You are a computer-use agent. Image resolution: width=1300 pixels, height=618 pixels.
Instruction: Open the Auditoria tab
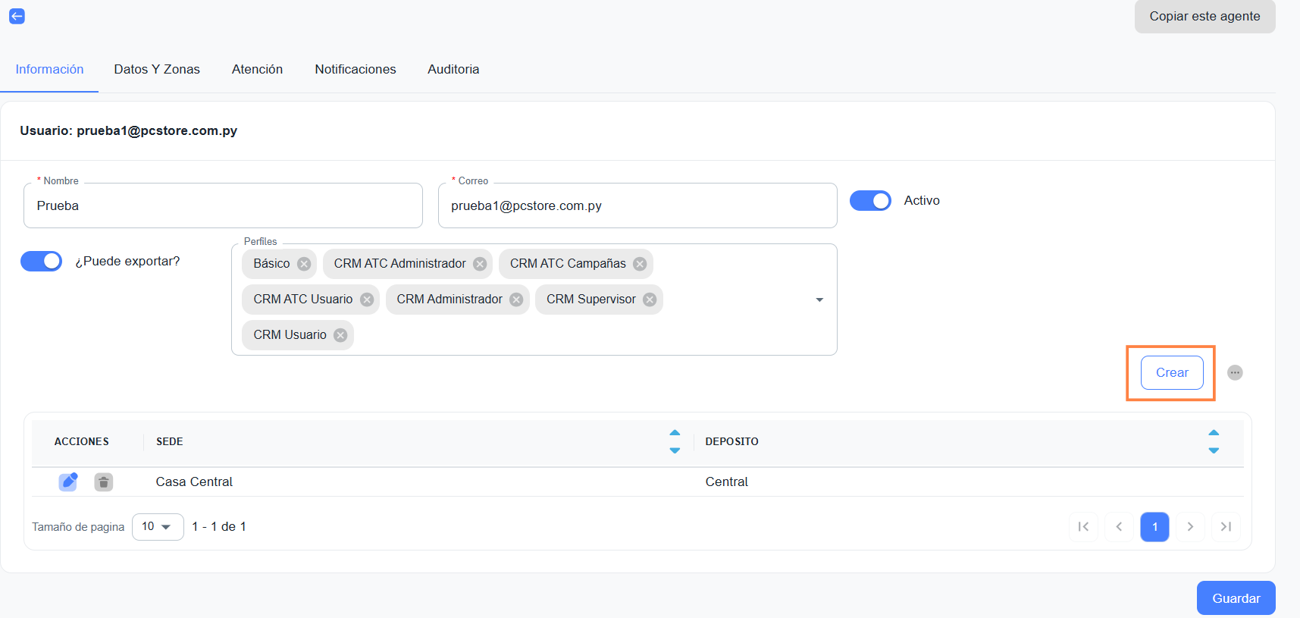(x=453, y=69)
